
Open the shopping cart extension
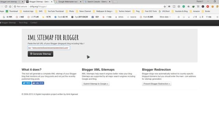(198, 6)
